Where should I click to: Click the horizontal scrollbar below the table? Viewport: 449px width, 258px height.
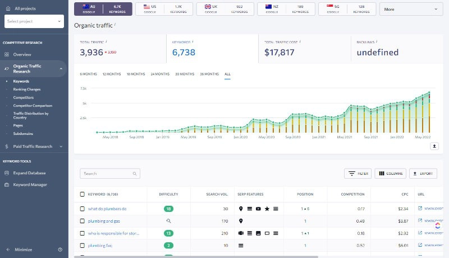(196, 256)
